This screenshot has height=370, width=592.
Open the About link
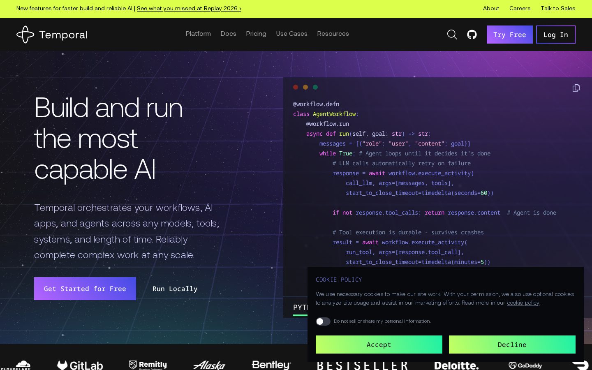click(491, 8)
